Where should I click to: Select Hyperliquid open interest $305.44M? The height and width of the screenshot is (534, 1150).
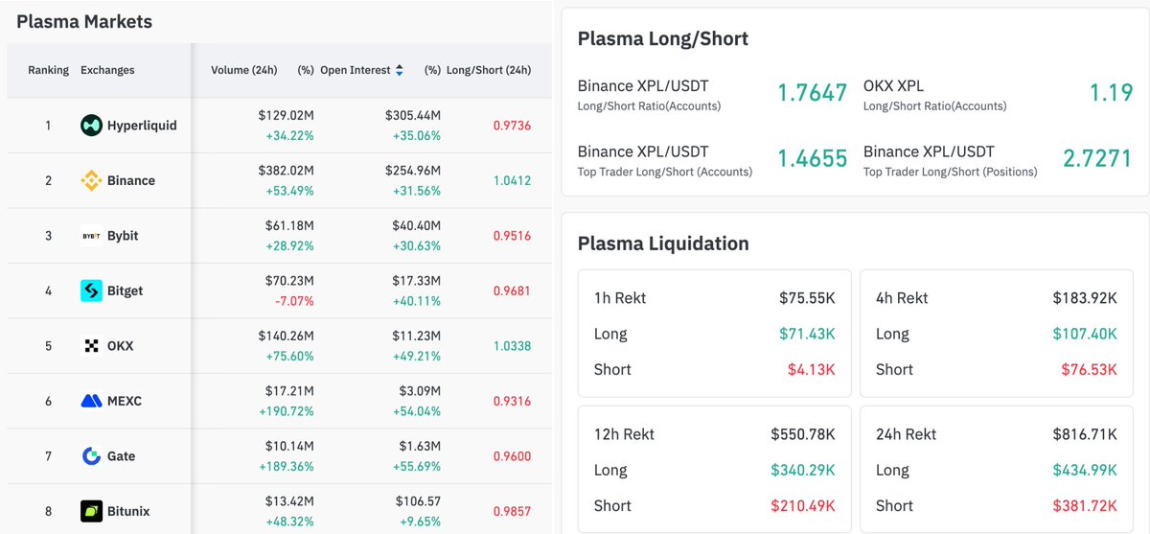(412, 115)
